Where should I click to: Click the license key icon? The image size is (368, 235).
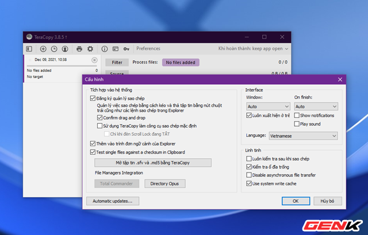point(126,49)
